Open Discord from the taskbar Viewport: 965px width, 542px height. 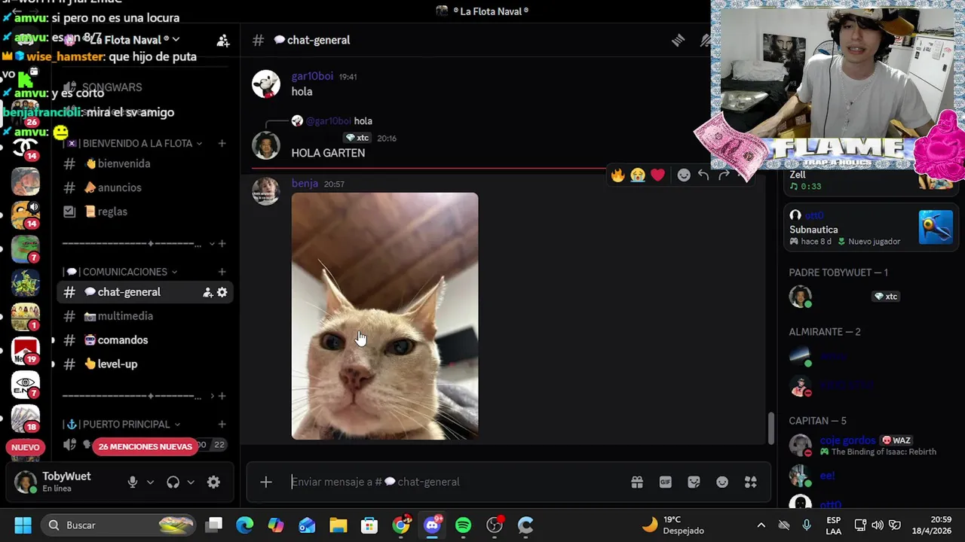(x=432, y=525)
